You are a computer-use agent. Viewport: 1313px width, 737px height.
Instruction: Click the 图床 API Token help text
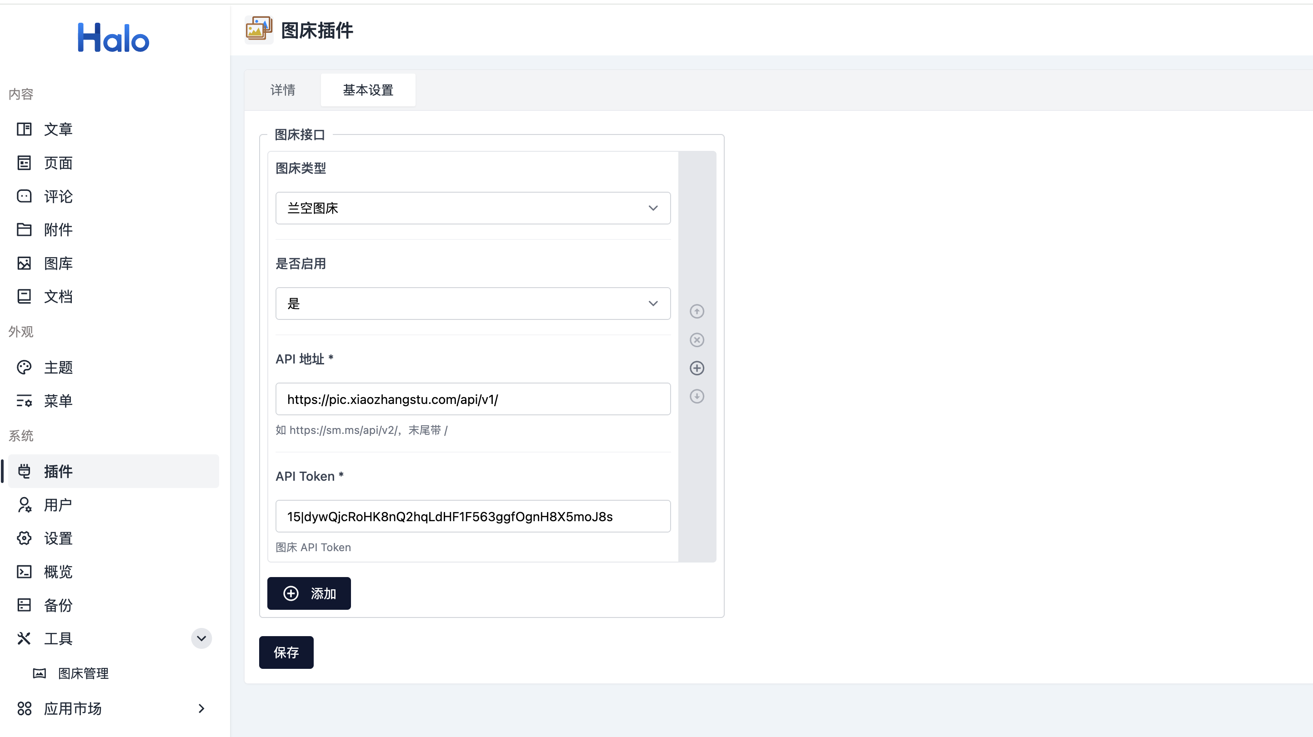(313, 548)
